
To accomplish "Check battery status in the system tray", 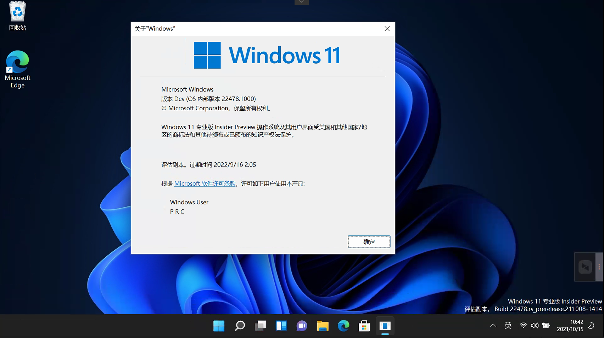I will point(546,326).
